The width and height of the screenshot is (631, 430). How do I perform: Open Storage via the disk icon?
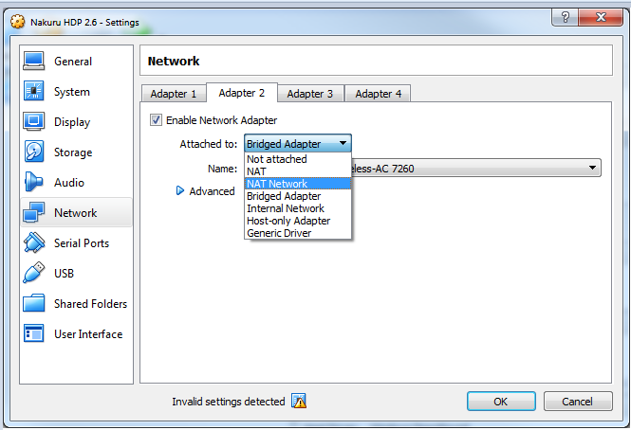[x=34, y=152]
